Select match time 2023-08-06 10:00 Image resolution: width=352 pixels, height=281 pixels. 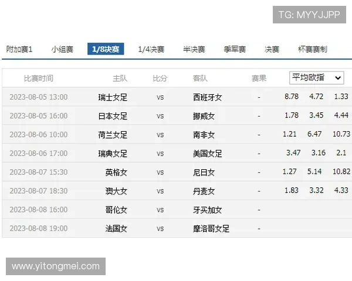[39, 135]
